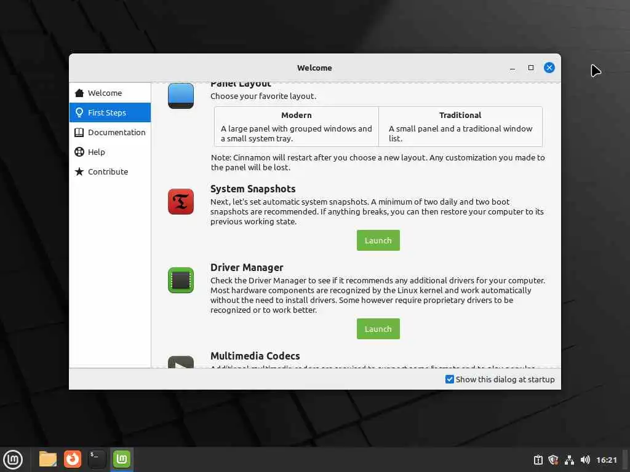
Task: Open the Welcome section in sidebar
Action: click(110, 93)
